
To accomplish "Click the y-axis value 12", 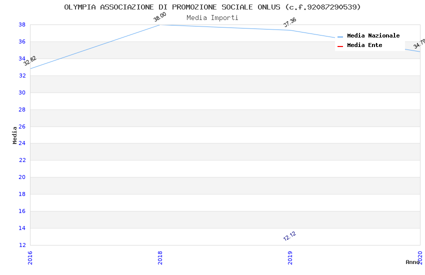I will click(22, 245).
